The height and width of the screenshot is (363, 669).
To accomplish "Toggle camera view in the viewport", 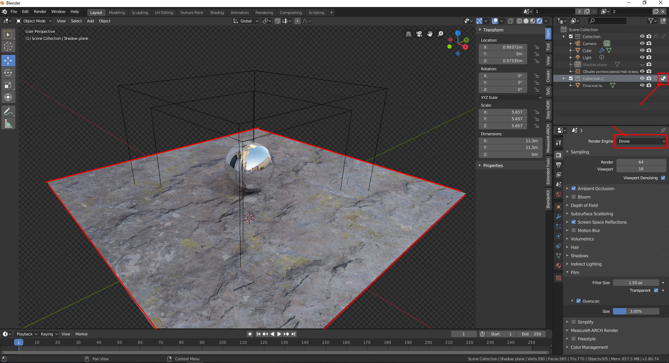I will [419, 34].
